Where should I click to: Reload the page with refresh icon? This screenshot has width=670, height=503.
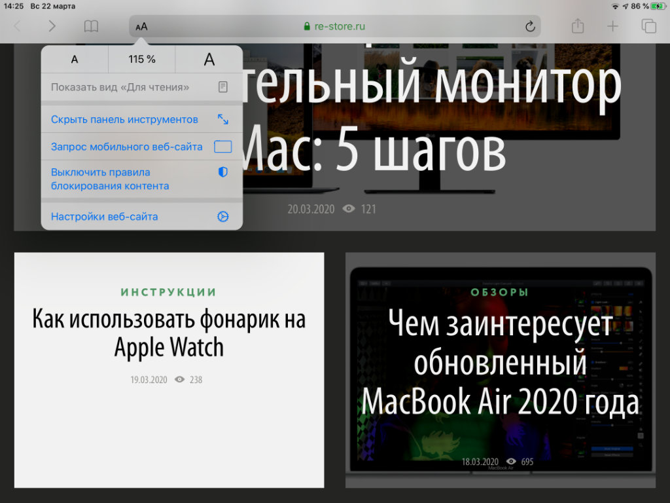[x=530, y=26]
